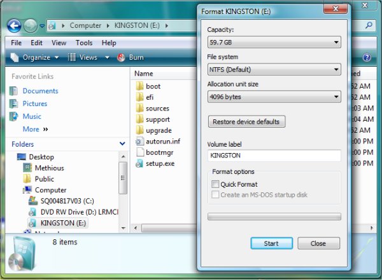Viewport: 382px width, 280px height.
Task: Expand arrow after KINGSTON (E:) breadcrumb
Action: (x=167, y=25)
